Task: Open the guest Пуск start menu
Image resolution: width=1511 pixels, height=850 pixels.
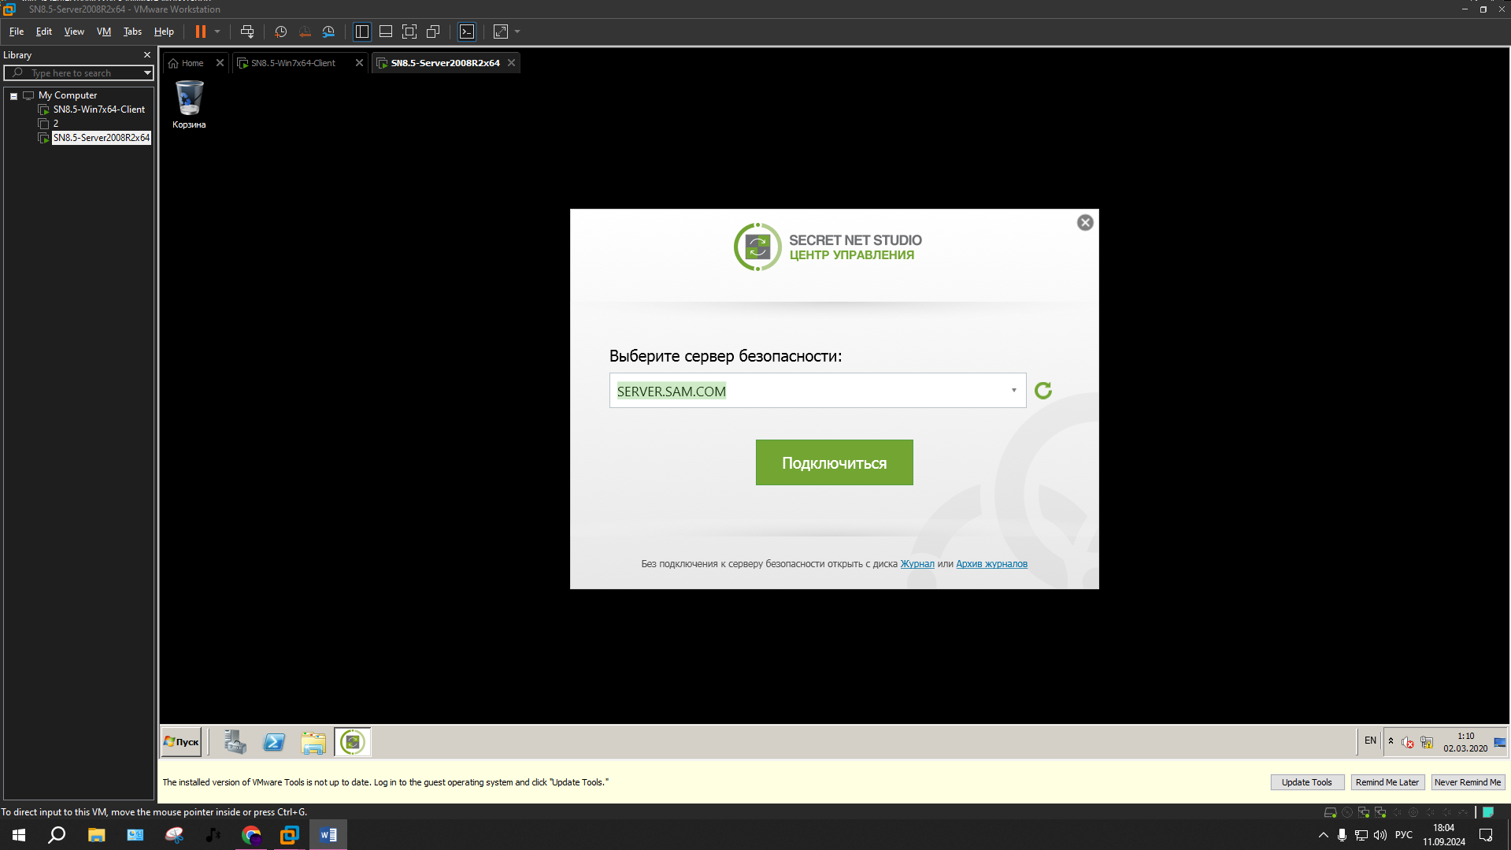Action: (x=181, y=742)
